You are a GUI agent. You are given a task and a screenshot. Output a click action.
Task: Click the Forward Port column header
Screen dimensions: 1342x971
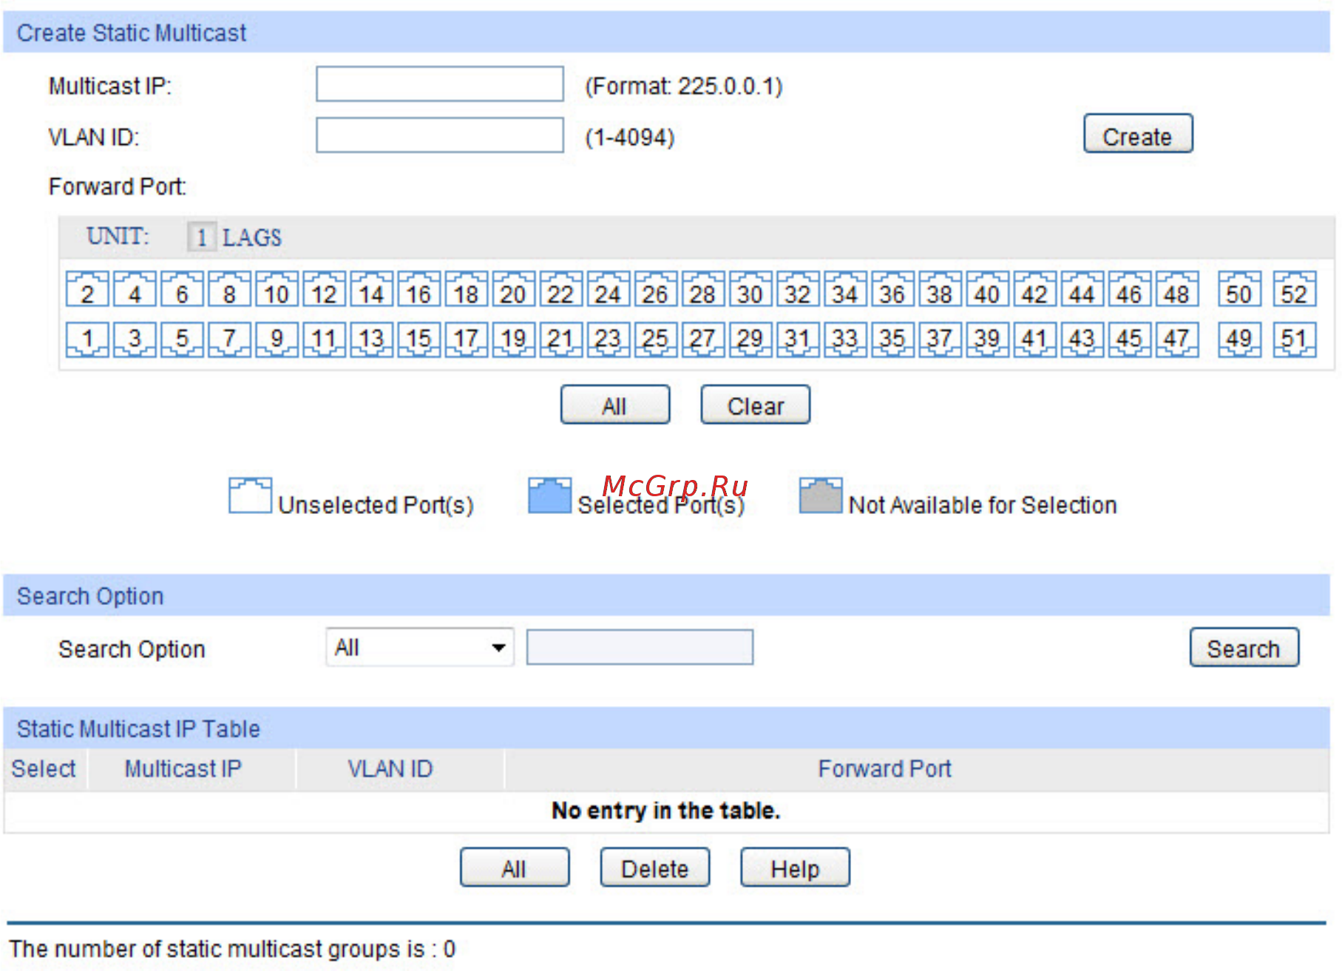coord(917,769)
